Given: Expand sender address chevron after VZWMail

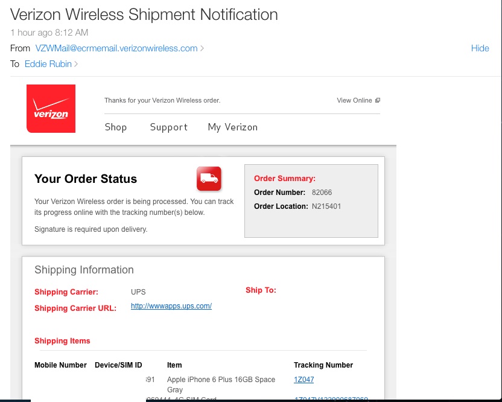Looking at the screenshot, I should pyautogui.click(x=202, y=48).
